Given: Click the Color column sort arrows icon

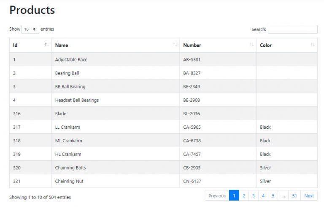Looking at the screenshot, I should pyautogui.click(x=313, y=45).
